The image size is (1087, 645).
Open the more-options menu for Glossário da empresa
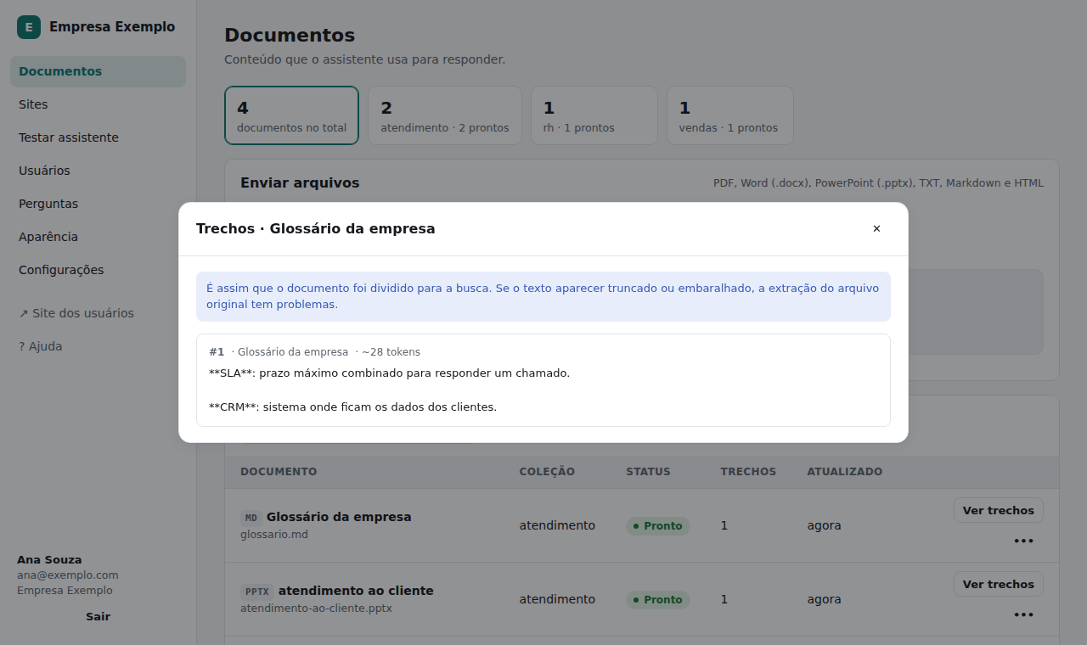[1023, 541]
